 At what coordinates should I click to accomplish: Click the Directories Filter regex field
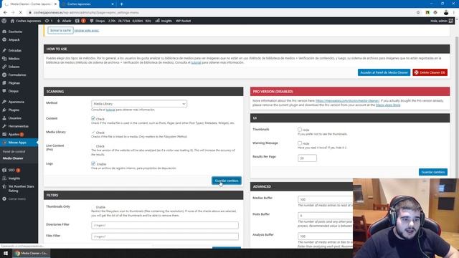pyautogui.click(x=165, y=225)
